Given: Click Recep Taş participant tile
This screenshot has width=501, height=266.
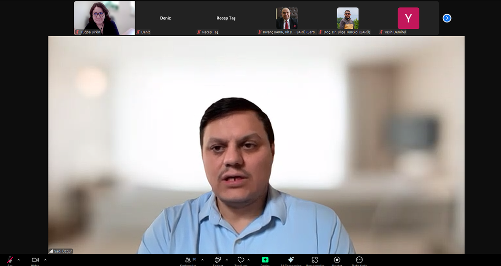Looking at the screenshot, I should click(x=226, y=18).
